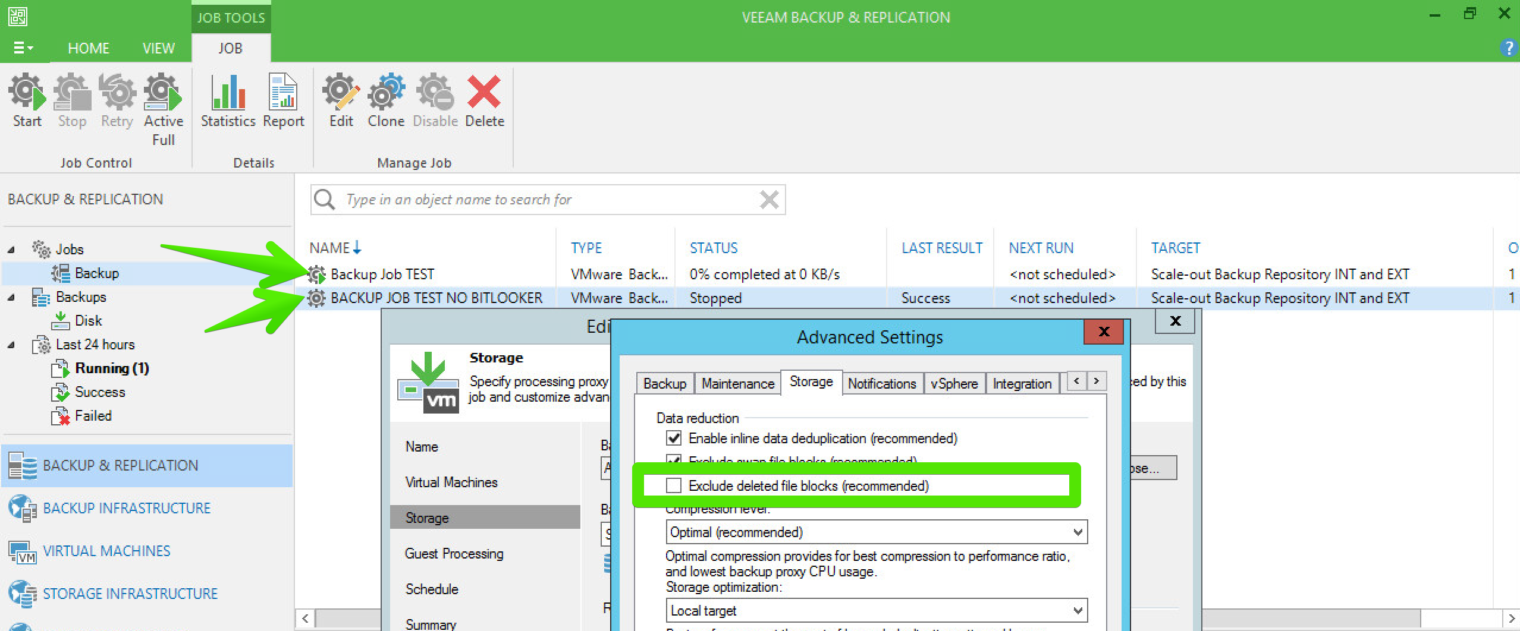Image resolution: width=1520 pixels, height=631 pixels.
Task: Open the Storage Infrastructure view
Action: pyautogui.click(x=130, y=594)
